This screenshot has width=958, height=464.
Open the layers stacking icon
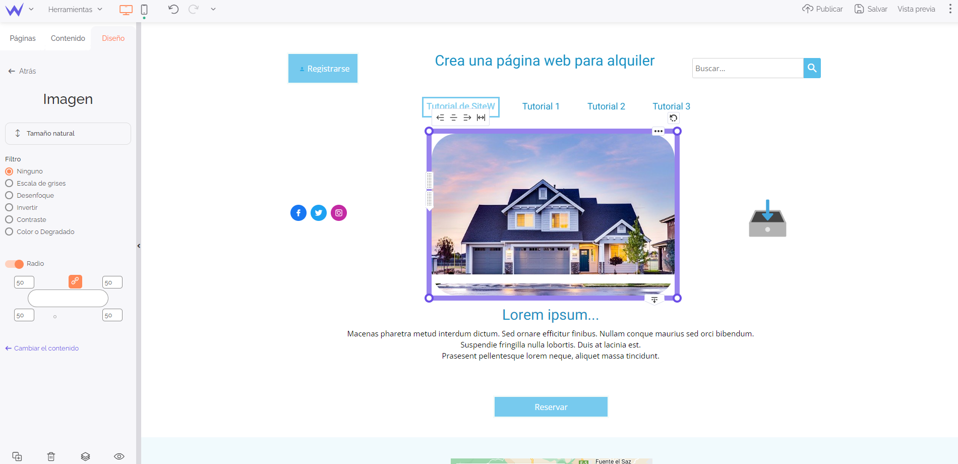(x=85, y=456)
